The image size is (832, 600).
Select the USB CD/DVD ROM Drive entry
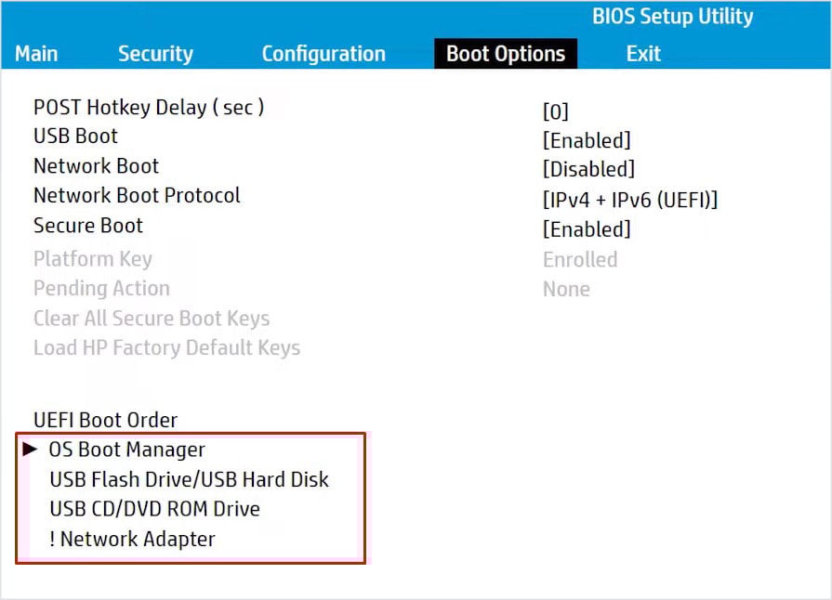[x=154, y=509]
